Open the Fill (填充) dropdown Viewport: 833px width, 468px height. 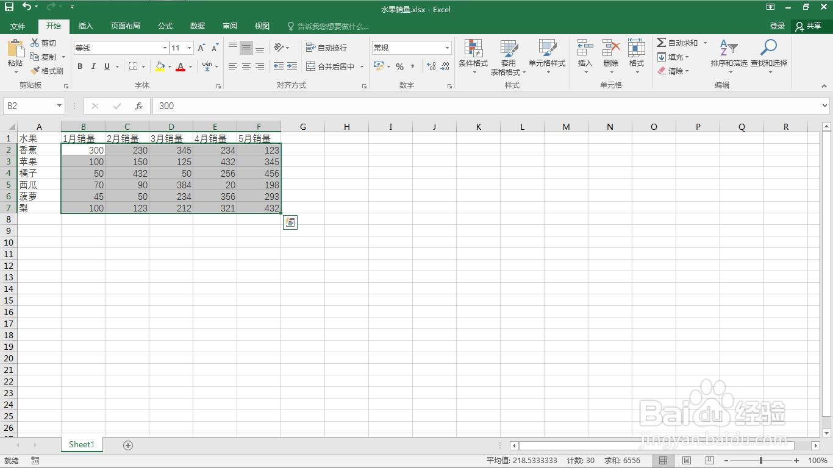[x=673, y=57]
